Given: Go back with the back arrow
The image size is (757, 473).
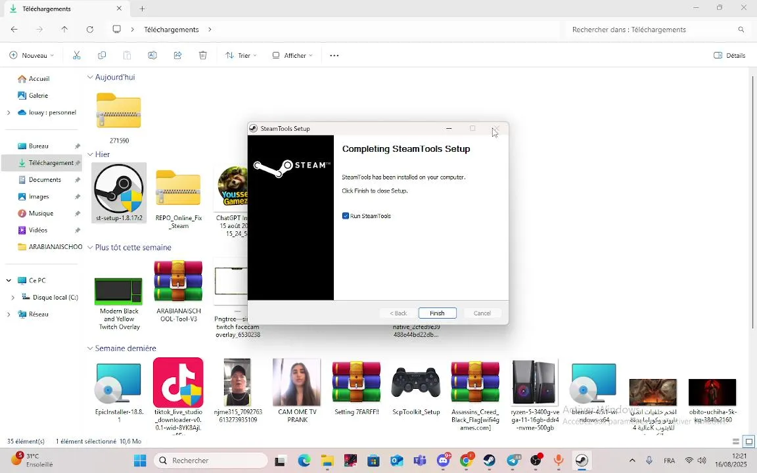Looking at the screenshot, I should coord(14,30).
